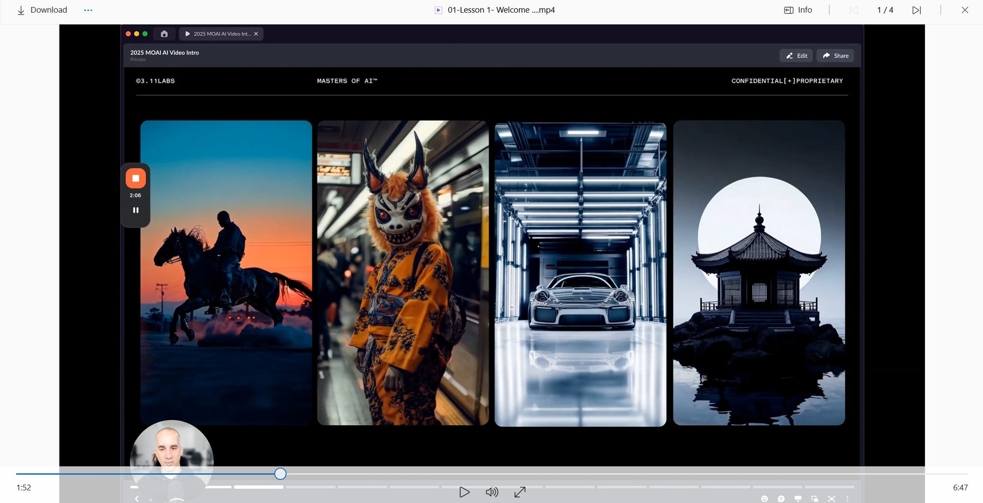The image size is (983, 503).
Task: Click the 01-Lesson 1- Welcome file title
Action: point(501,10)
